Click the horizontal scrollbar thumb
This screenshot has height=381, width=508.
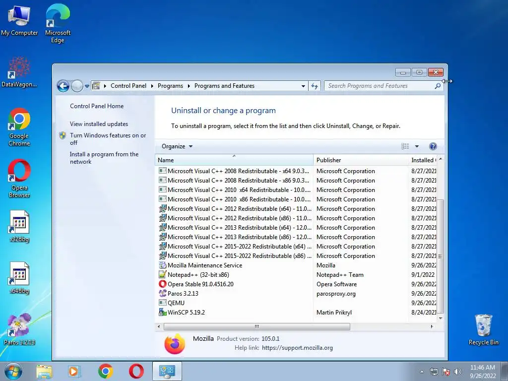tap(257, 326)
